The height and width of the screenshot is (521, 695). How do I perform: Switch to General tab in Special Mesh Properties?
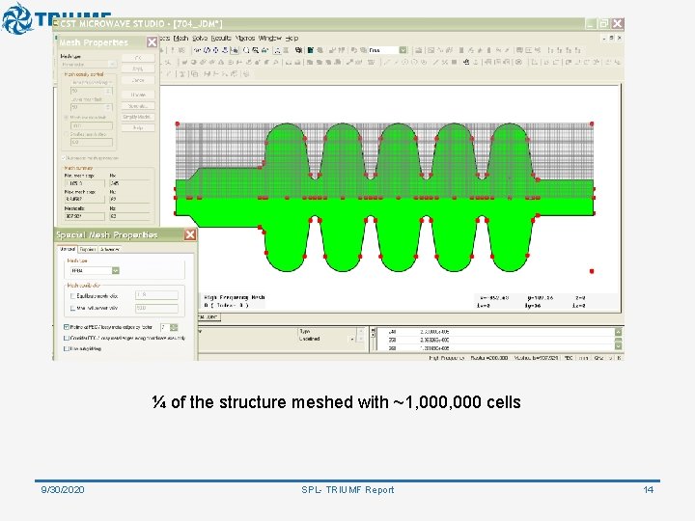(x=68, y=249)
